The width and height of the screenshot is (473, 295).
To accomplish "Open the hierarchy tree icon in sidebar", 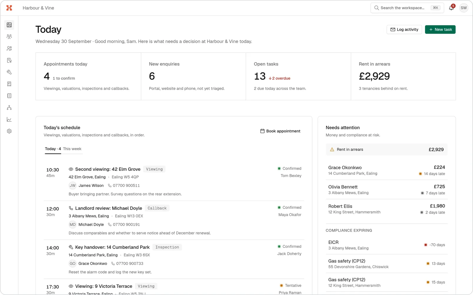I will click(x=9, y=108).
